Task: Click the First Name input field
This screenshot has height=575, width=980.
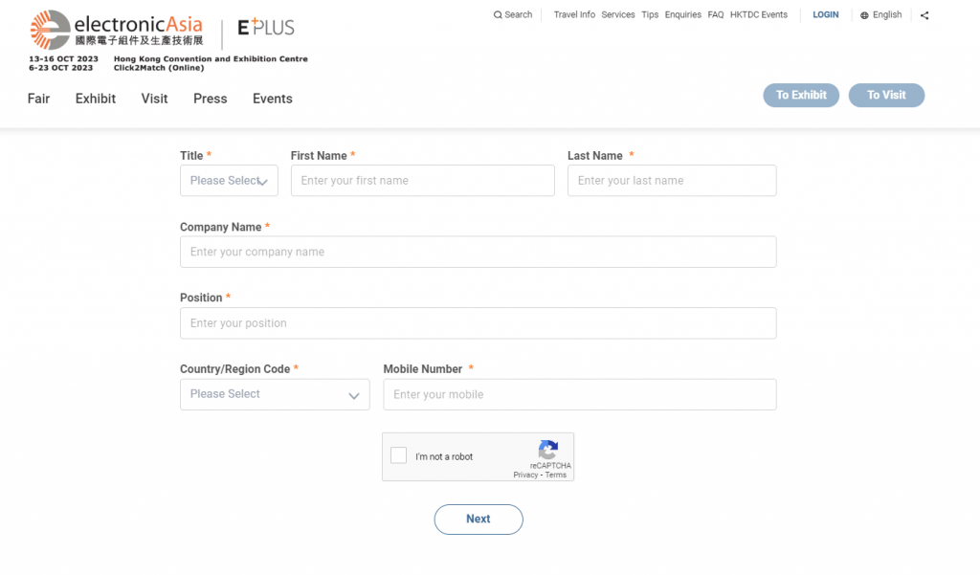Action: tap(422, 181)
